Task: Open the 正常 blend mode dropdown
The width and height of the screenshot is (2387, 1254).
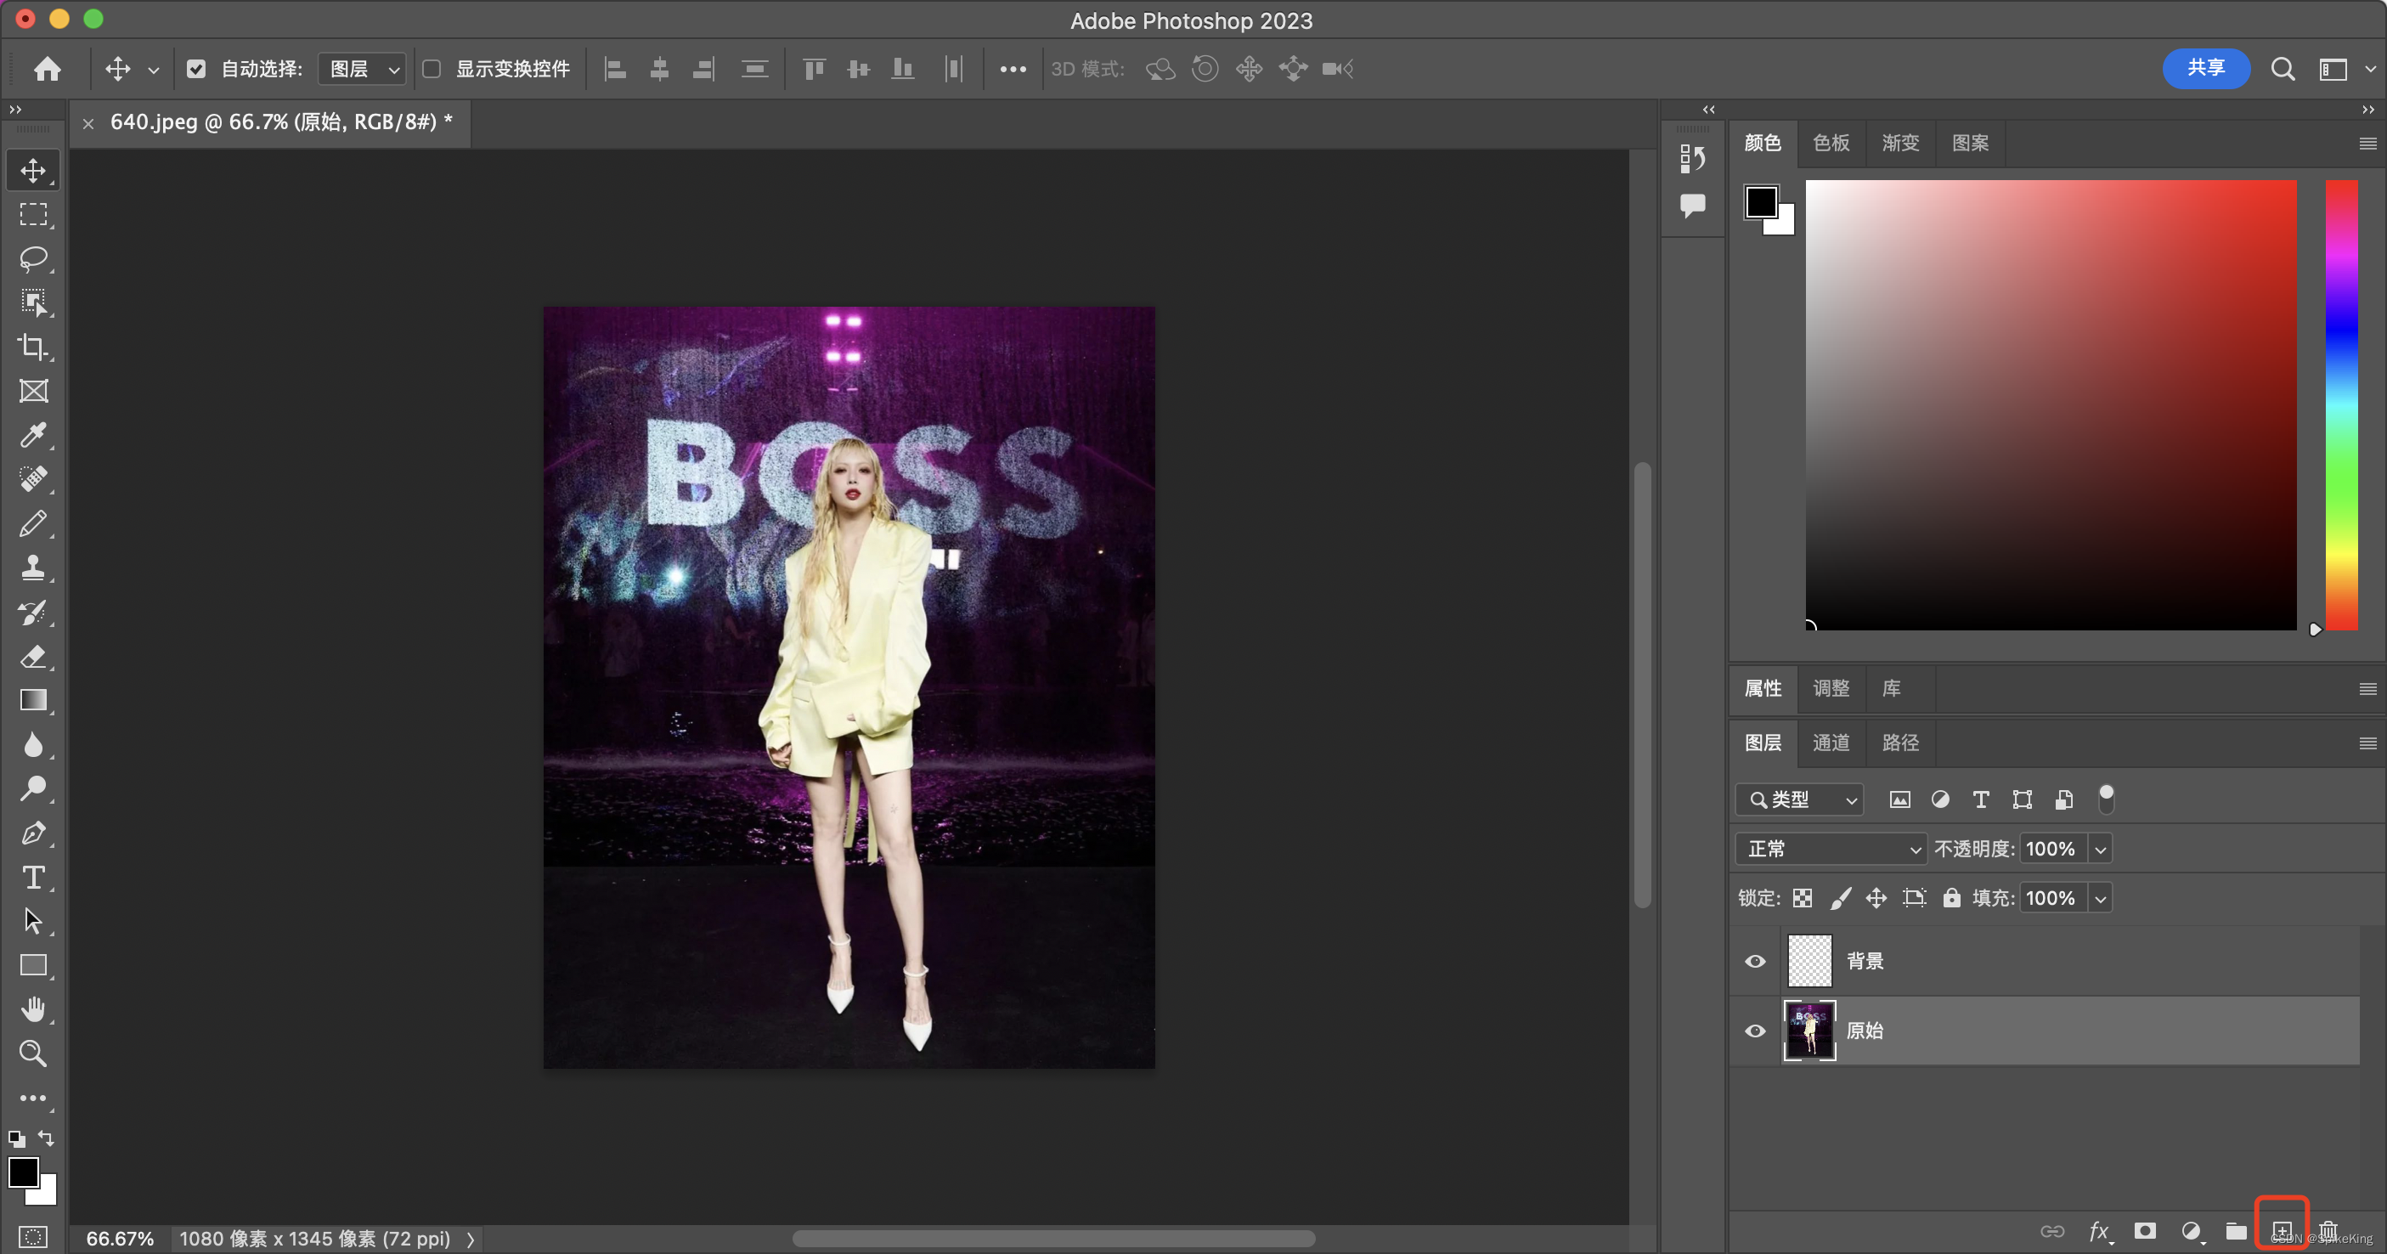Action: [x=1831, y=849]
